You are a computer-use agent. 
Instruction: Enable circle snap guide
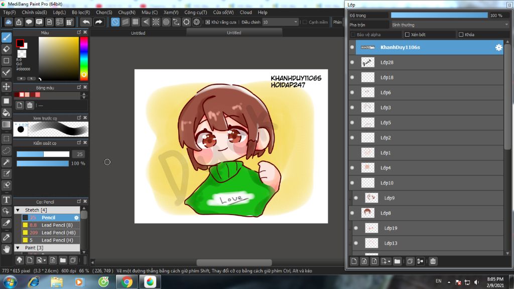coord(166,22)
